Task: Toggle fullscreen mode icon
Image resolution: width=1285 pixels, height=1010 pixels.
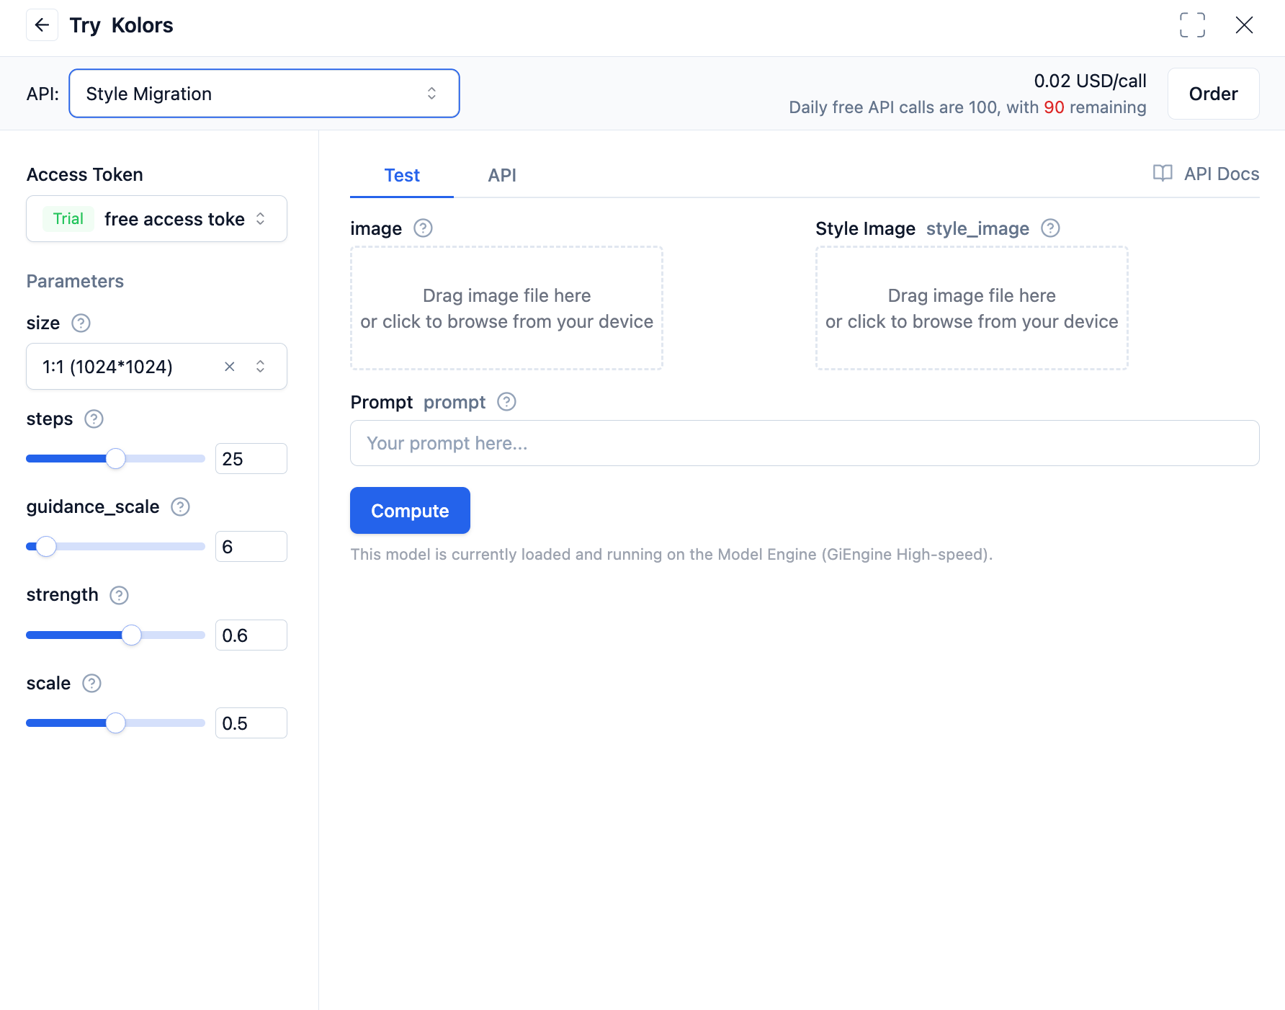Action: (1192, 25)
